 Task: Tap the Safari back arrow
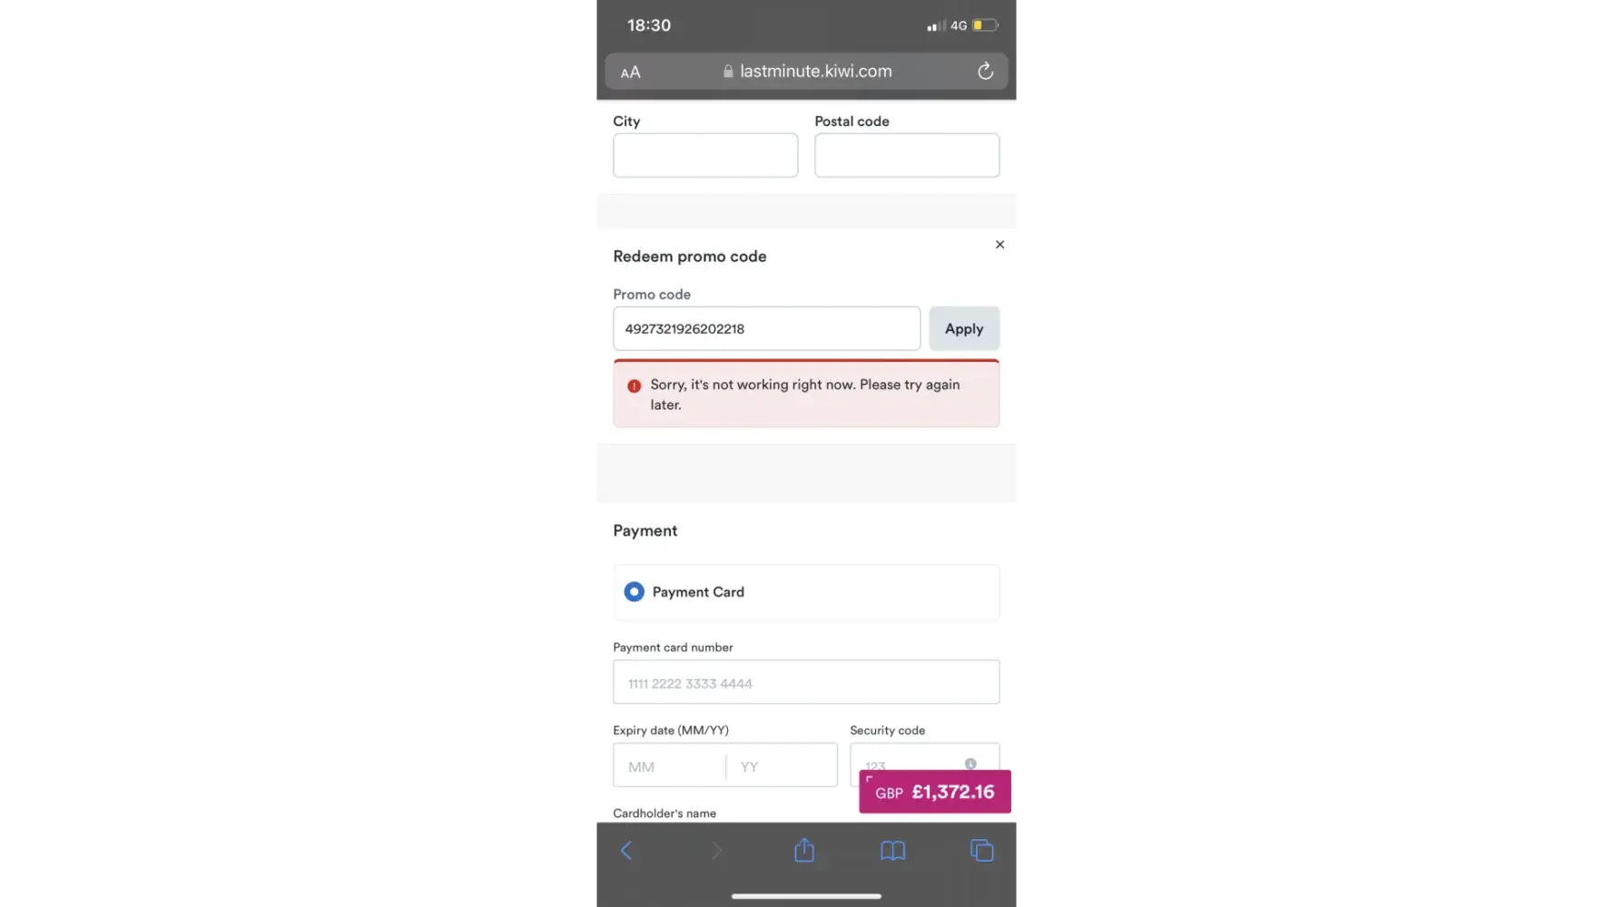[625, 850]
